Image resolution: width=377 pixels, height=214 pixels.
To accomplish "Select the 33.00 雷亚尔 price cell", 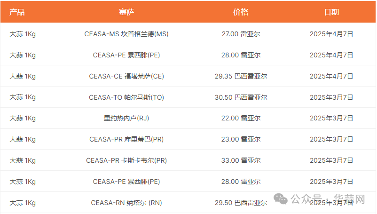I will point(241,160).
